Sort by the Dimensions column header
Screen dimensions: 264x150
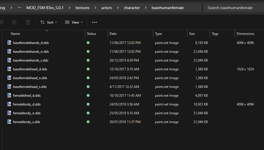click(246, 34)
